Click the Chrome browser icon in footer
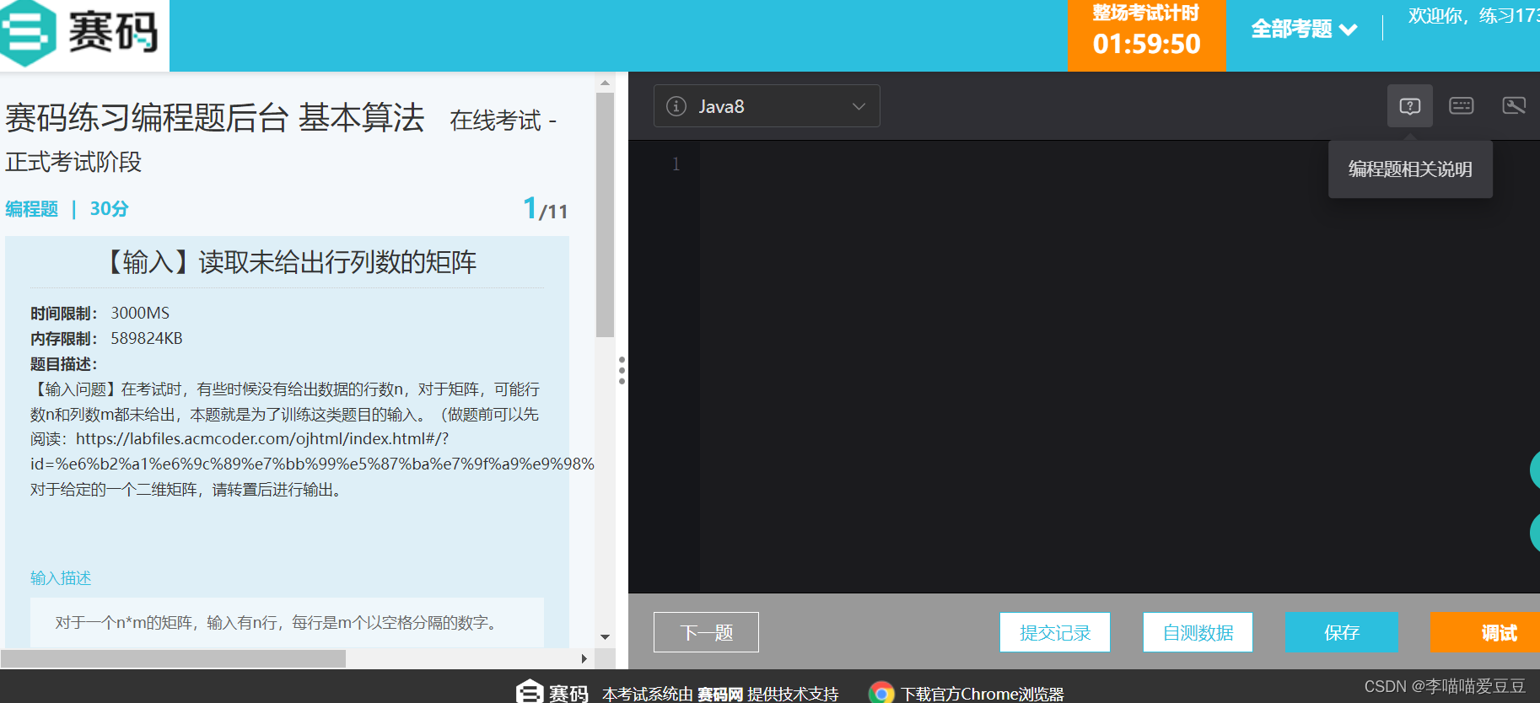Image resolution: width=1540 pixels, height=703 pixels. point(881,693)
